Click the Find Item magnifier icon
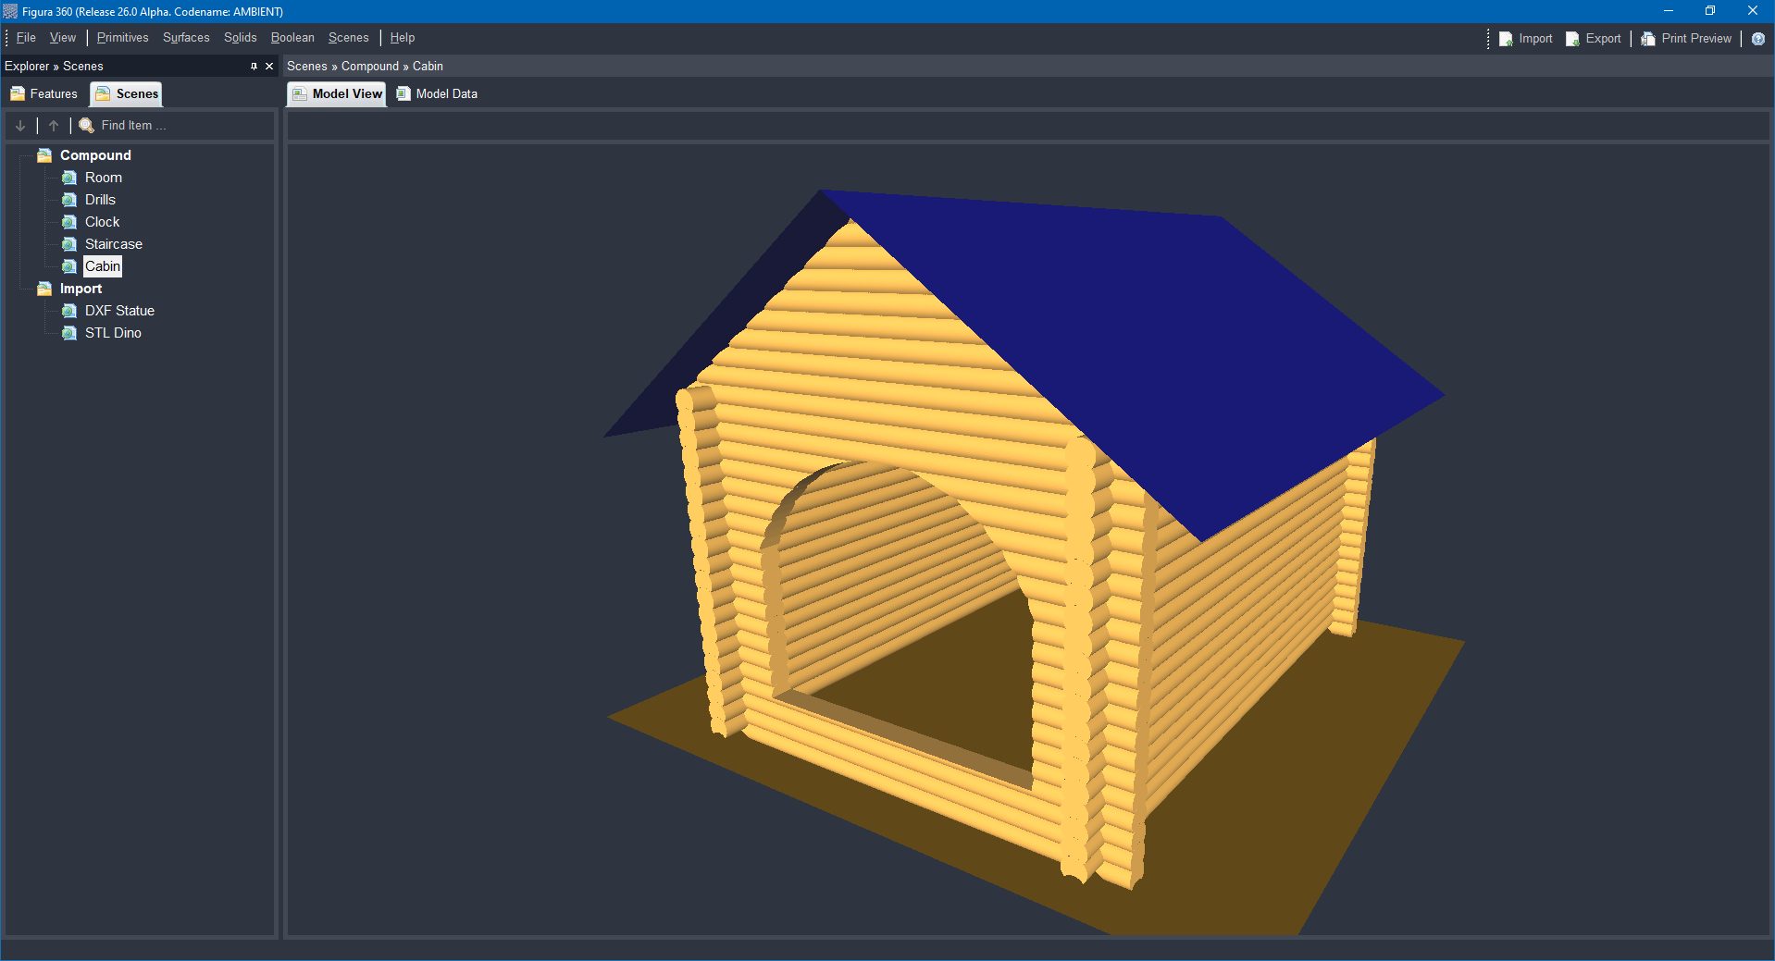The image size is (1775, 961). [85, 125]
